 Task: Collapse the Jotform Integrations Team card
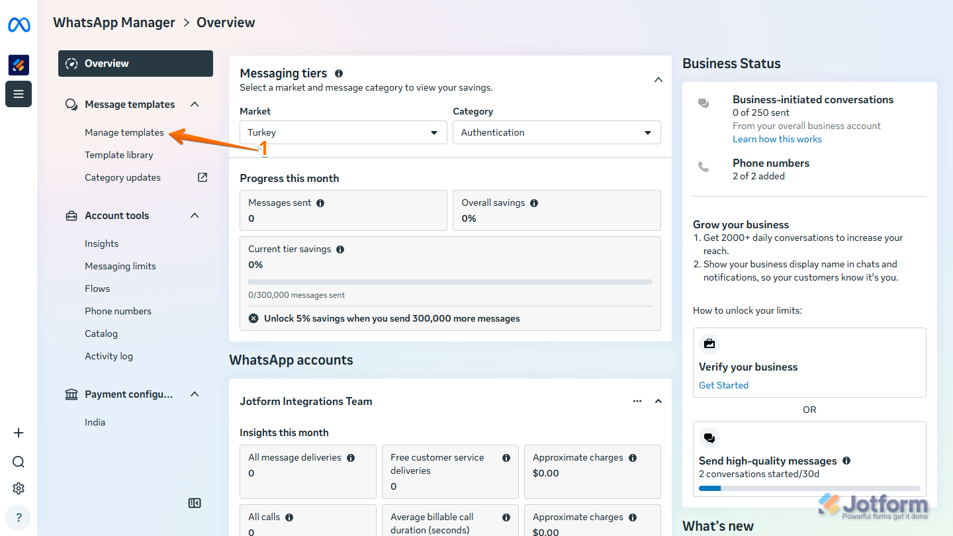[658, 401]
